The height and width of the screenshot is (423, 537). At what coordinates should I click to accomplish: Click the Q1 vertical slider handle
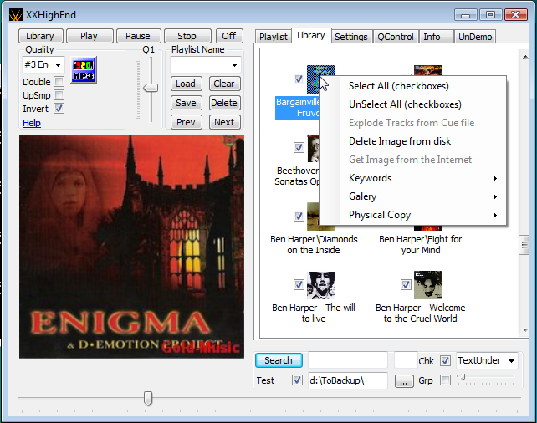pos(151,88)
